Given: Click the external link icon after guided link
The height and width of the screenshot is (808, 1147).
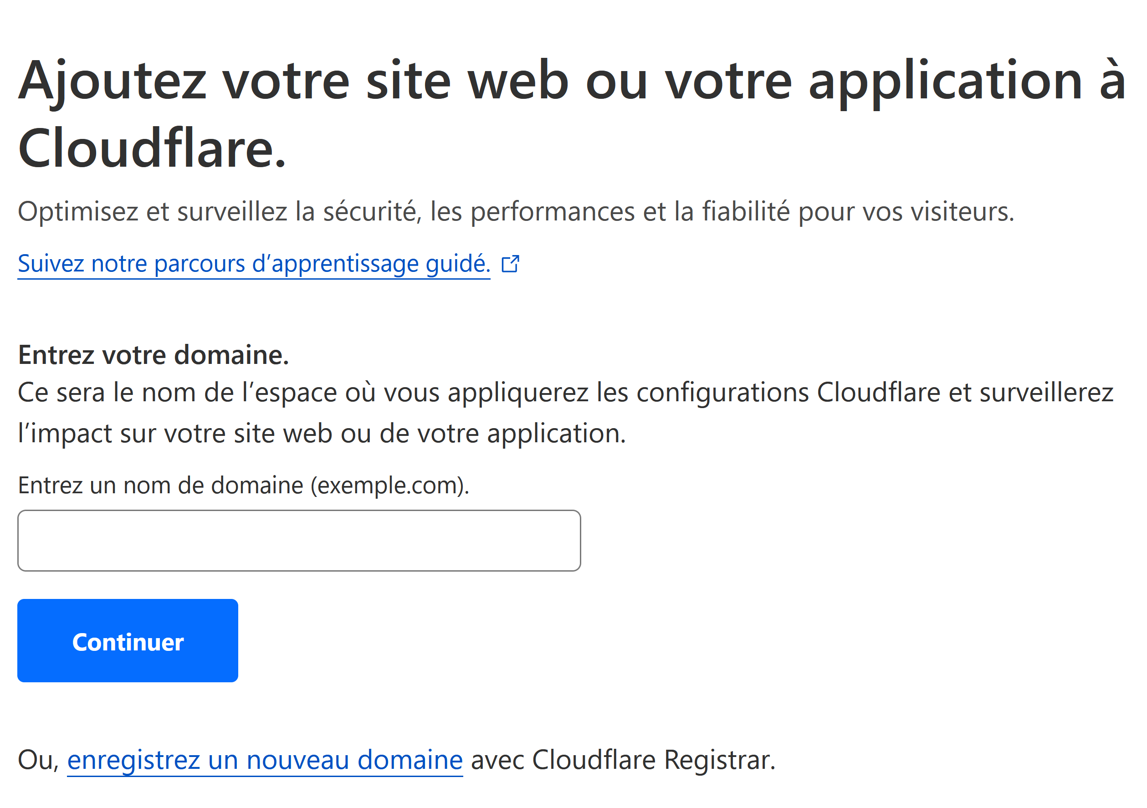Looking at the screenshot, I should [511, 264].
